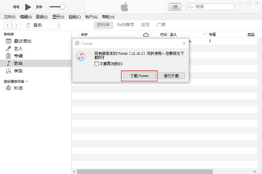The width and height of the screenshot is (262, 174).
Task: Click the fast-forward next track icon
Action: click(x=40, y=7)
